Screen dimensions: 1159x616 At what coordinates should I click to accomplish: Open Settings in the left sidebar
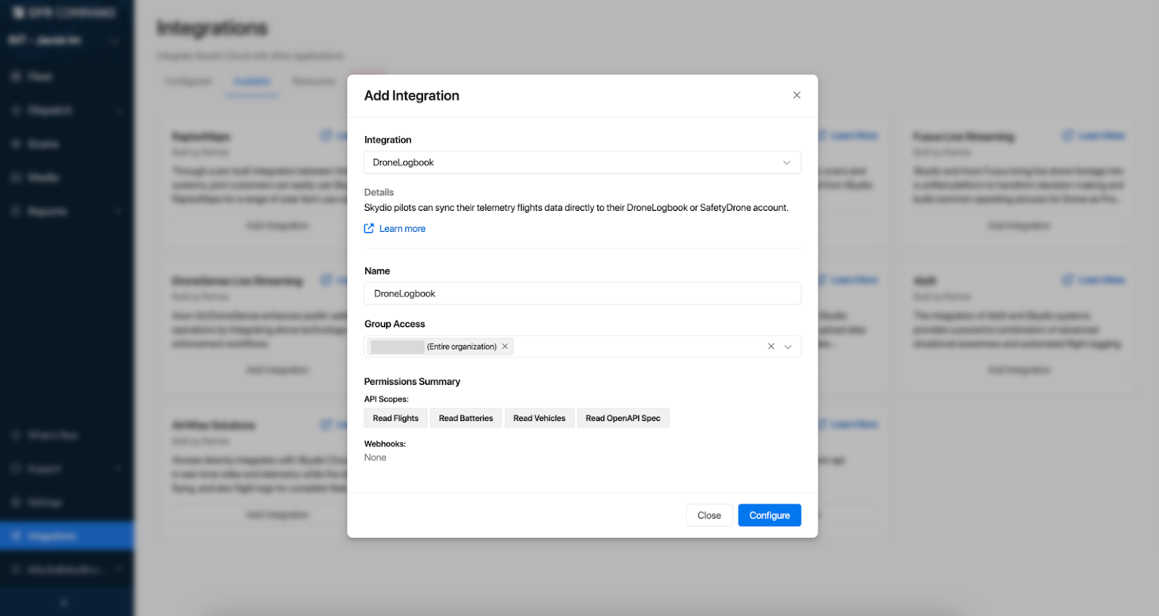coord(45,502)
